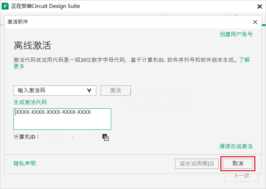Open the 输入激活码 dropdown
The height and width of the screenshot is (189, 266).
[55, 90]
